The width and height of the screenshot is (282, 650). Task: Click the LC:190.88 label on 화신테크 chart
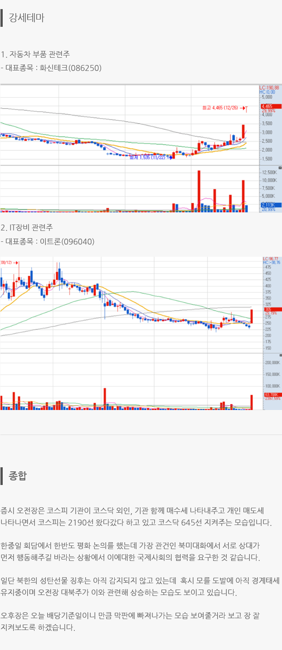coord(269,87)
